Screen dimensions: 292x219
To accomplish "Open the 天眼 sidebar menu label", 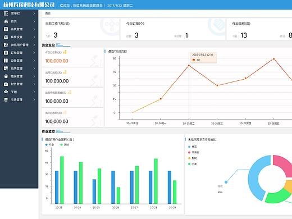I will [14, 92].
